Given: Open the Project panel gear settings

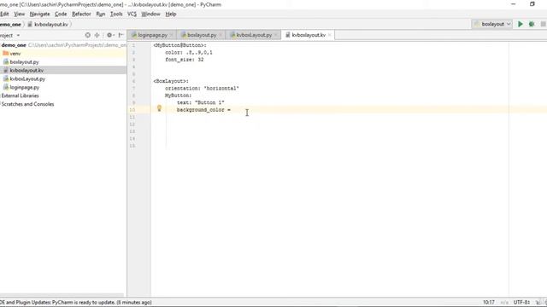Looking at the screenshot, I should (x=110, y=35).
